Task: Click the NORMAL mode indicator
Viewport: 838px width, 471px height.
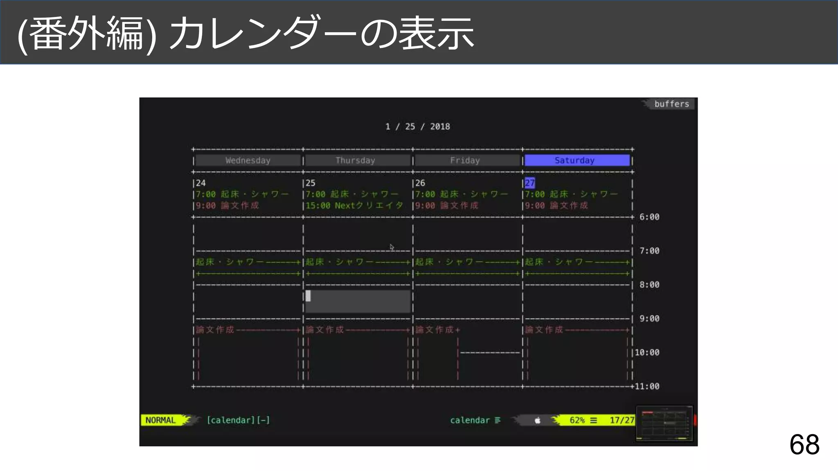Action: 160,420
